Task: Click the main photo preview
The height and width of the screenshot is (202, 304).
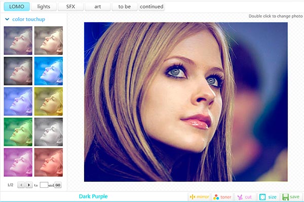Action: (x=186, y=102)
